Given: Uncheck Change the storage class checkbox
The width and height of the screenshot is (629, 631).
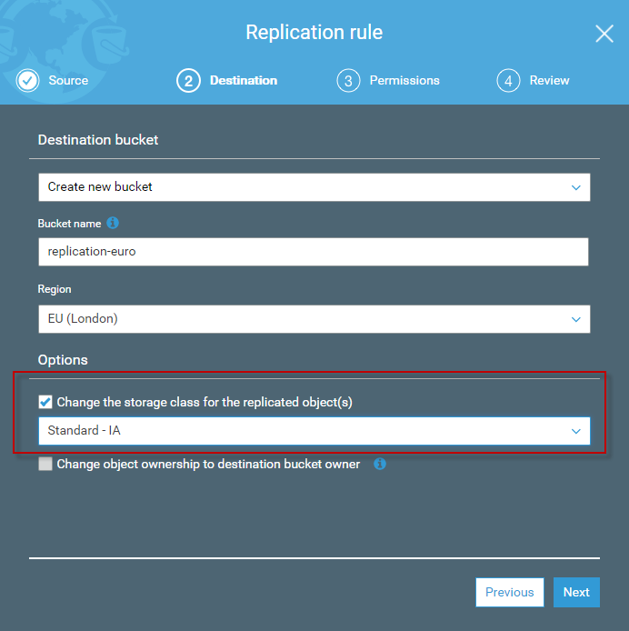Looking at the screenshot, I should coord(45,402).
